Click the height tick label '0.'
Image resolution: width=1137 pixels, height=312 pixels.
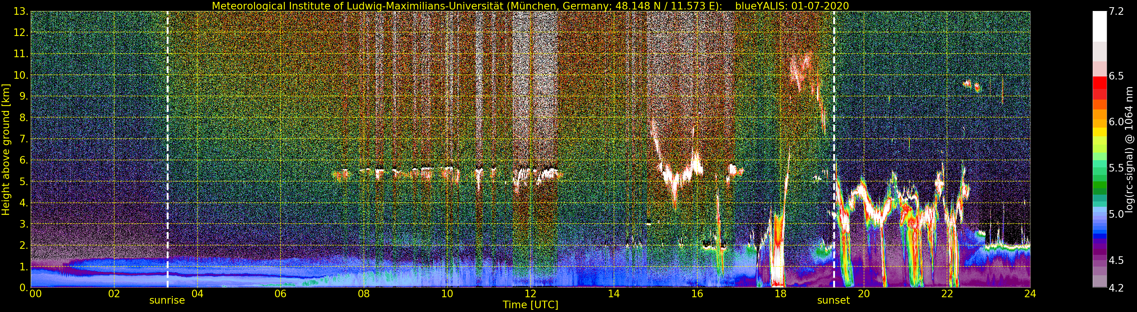(24, 287)
